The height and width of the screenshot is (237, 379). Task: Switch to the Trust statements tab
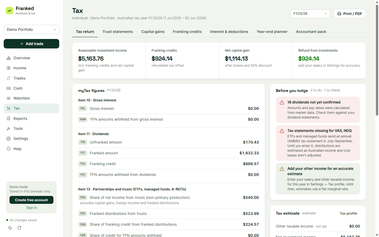click(118, 32)
